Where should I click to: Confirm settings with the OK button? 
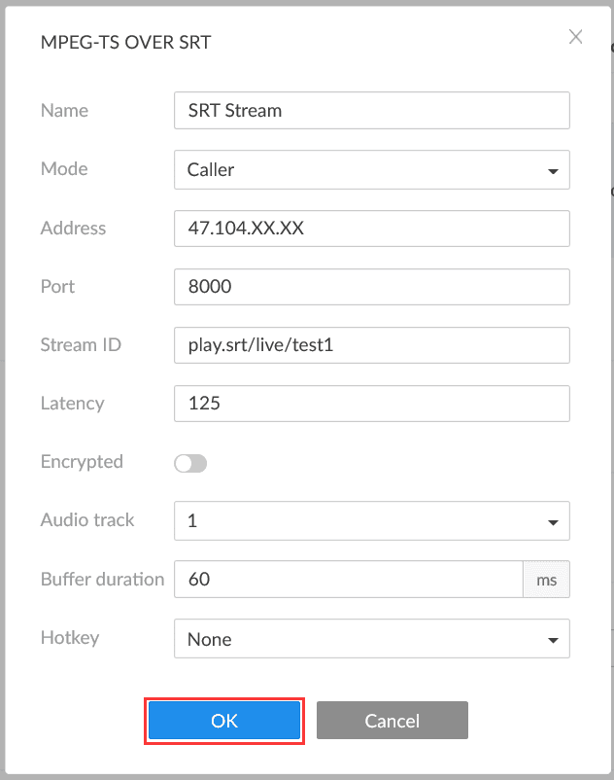tap(224, 721)
